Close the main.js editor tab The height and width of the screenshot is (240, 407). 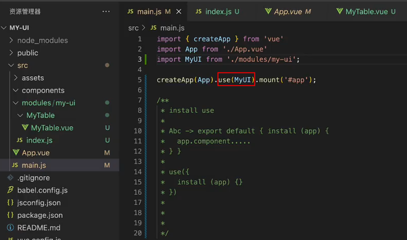[x=179, y=11]
